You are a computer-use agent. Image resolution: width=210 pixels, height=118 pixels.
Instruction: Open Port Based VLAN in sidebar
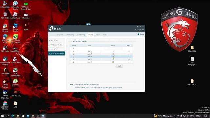tap(56, 45)
